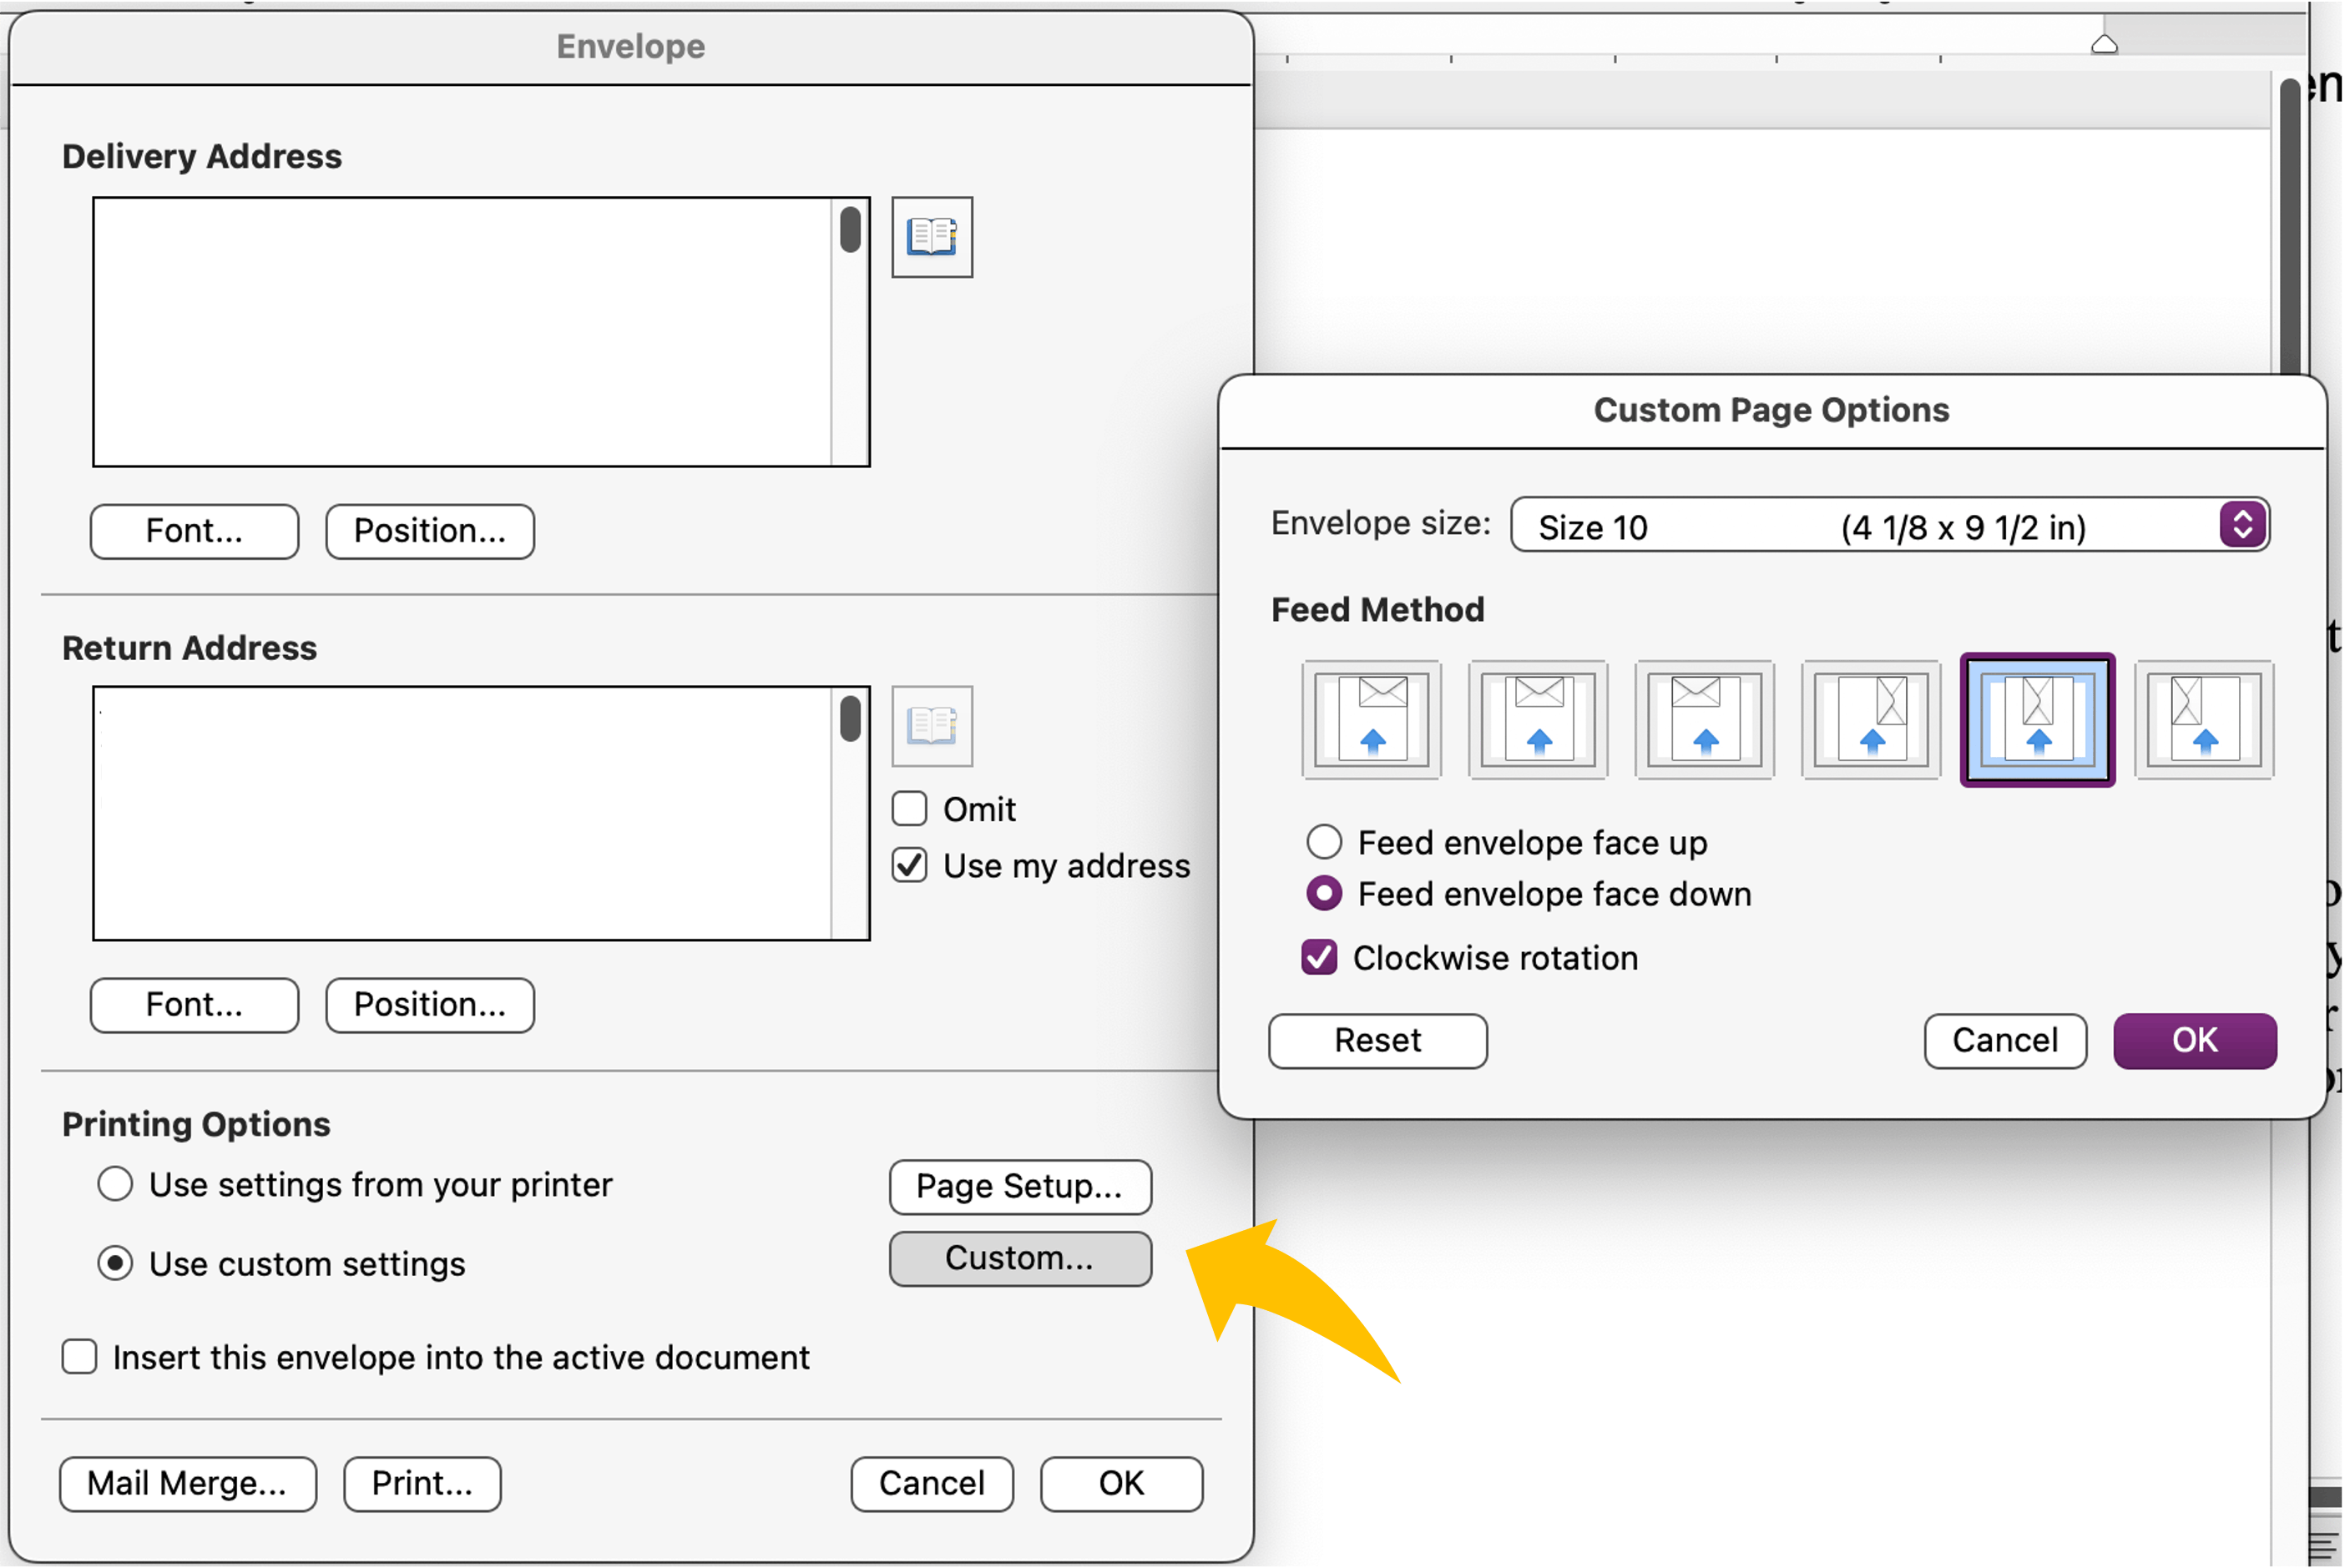
Task: Choose Use settings from your printer
Action: tap(115, 1184)
